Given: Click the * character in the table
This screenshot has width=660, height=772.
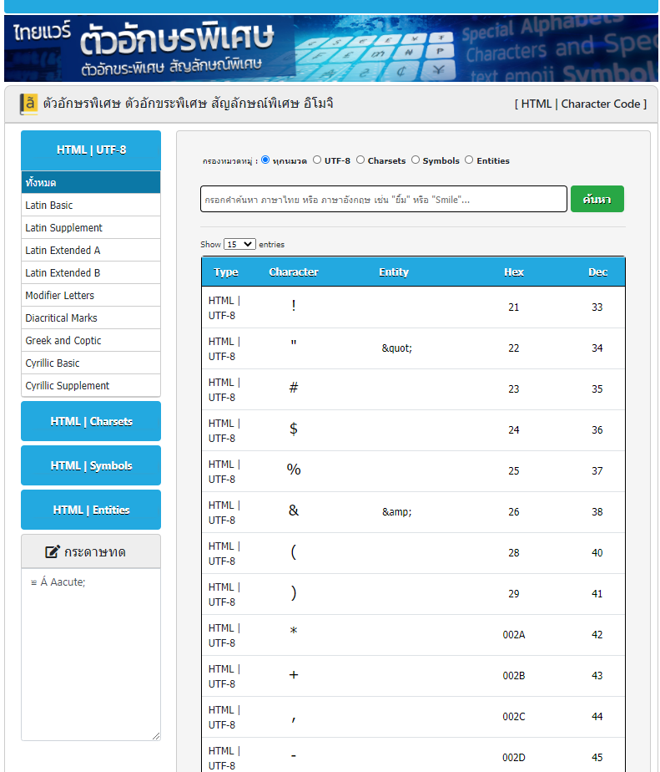Looking at the screenshot, I should 294,630.
